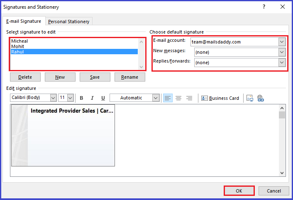Image resolution: width=293 pixels, height=200 pixels.
Task: Expand the Replies/forwards signature dropdown
Action: pos(282,63)
